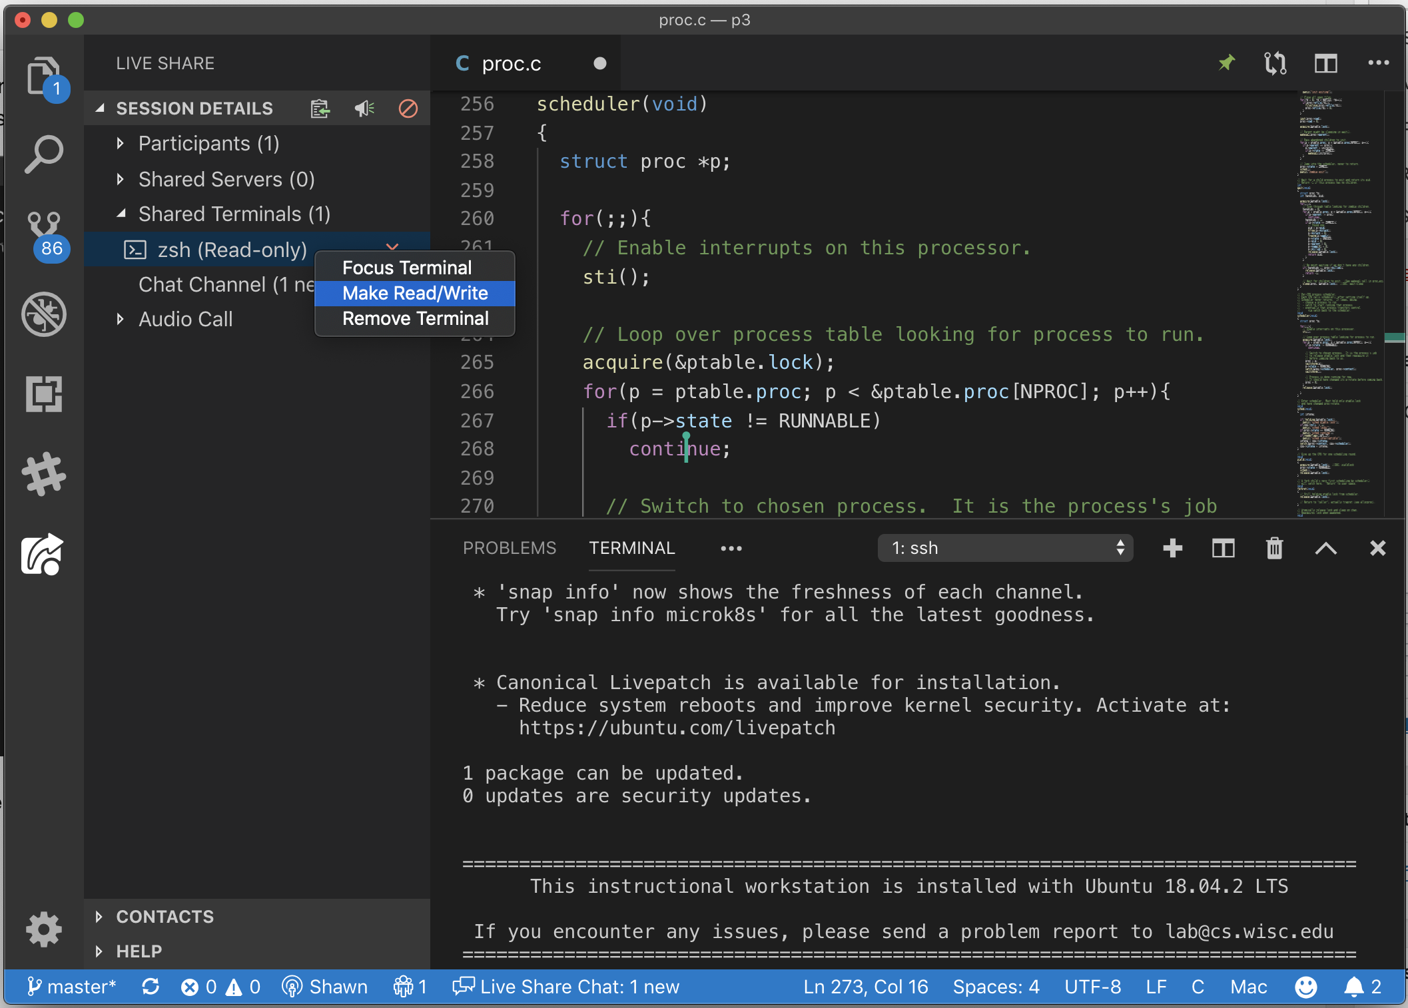Expand the CONTACTS section
1408x1008 pixels.
point(165,917)
